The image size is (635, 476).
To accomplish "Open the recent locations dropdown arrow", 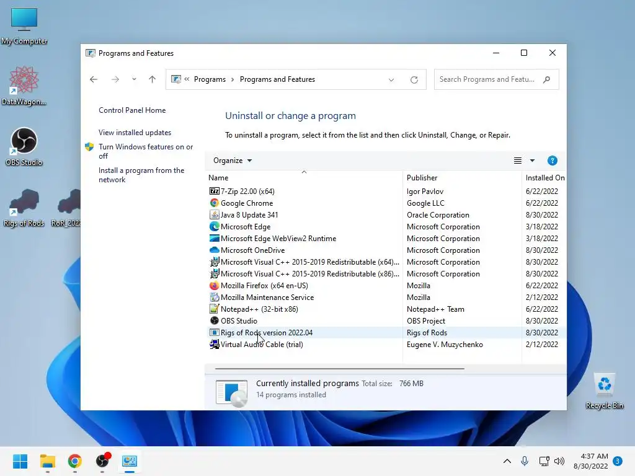I will (x=134, y=79).
